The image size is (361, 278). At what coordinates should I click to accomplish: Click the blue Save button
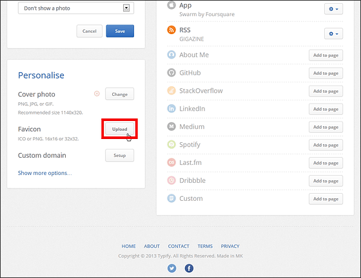(x=120, y=31)
